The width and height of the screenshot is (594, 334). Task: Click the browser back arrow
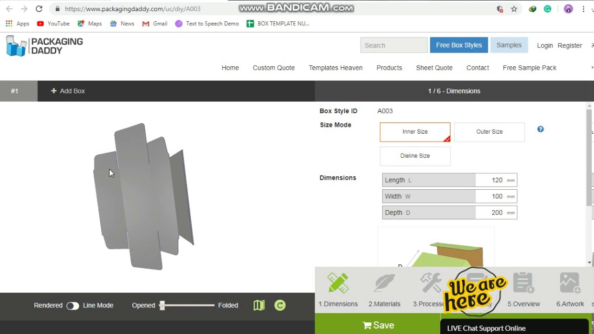click(x=9, y=9)
